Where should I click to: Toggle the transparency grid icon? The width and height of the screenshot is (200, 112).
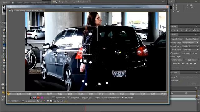[51, 101]
